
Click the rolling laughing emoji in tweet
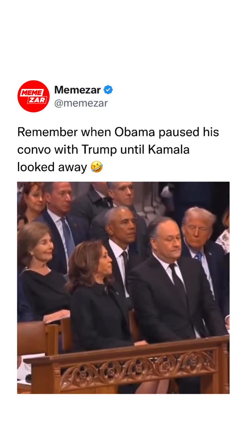tap(97, 167)
